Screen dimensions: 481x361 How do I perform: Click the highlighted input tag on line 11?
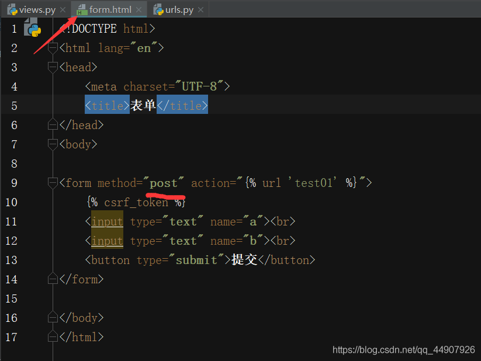(x=107, y=221)
